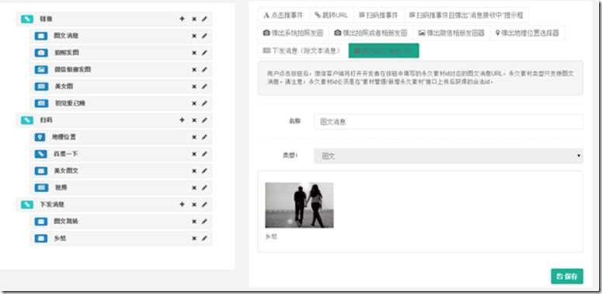
Task: Select the 弹出地理位置选择器 type tab
Action: click(x=527, y=33)
